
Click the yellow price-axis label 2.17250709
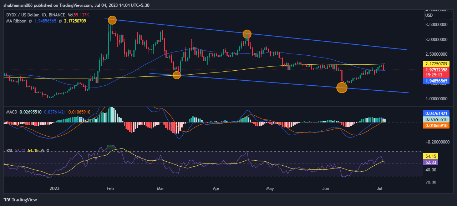436,64
